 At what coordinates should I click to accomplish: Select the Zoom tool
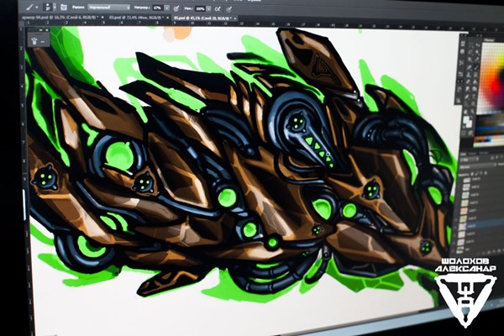[472, 112]
